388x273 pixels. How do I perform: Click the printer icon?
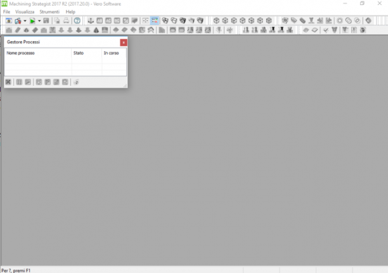[66, 20]
